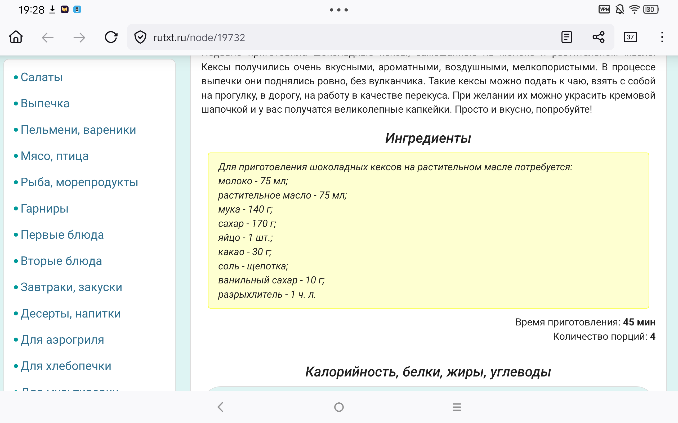The image size is (678, 423).
Task: Open the Выпечка category
Action: point(45,104)
